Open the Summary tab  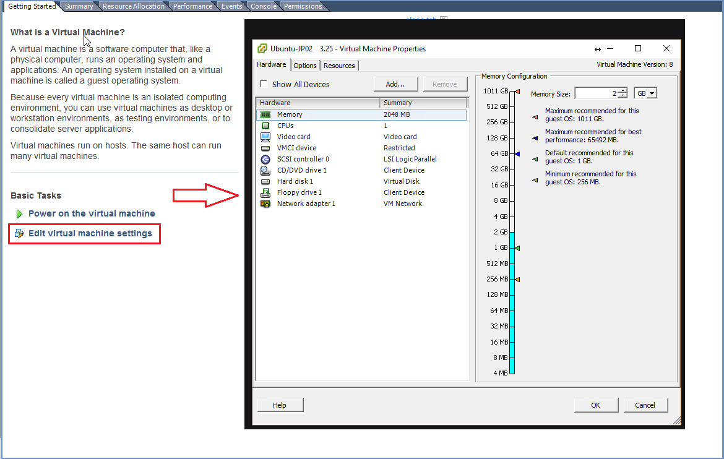click(79, 6)
